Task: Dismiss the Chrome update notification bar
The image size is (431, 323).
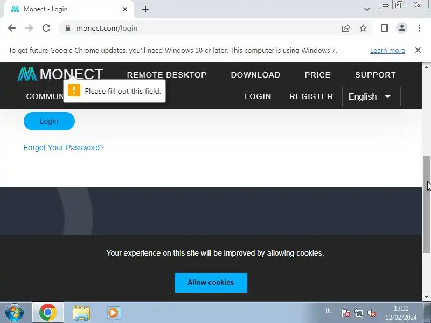Action: click(x=418, y=50)
